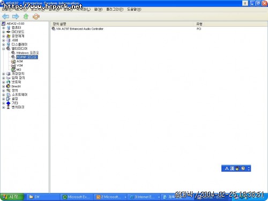Expand the 소프트웨어 tree branch
The image size is (268, 201).
pyautogui.click(x=3, y=95)
